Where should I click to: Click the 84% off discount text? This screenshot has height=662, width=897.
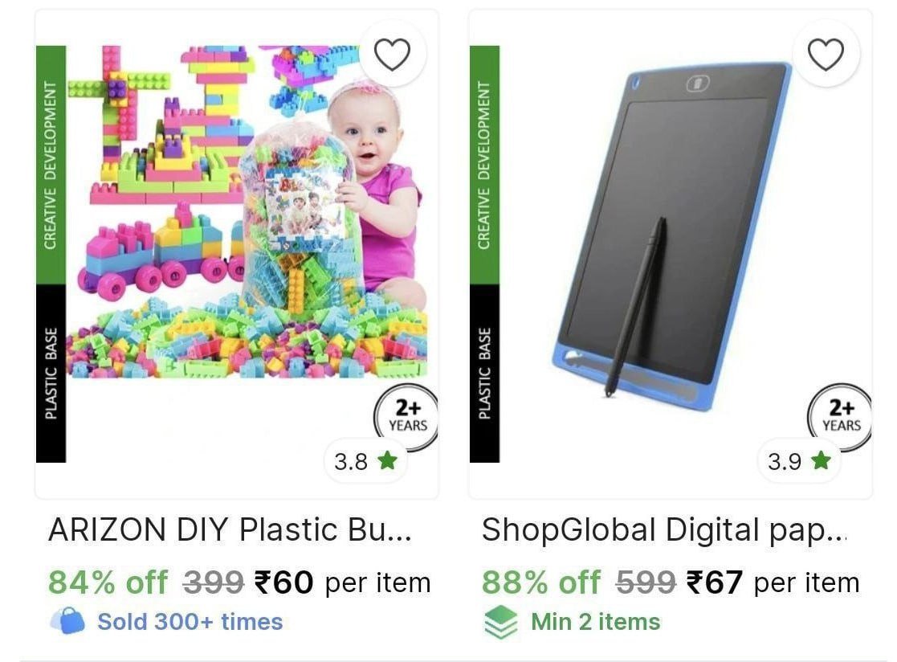(x=108, y=582)
